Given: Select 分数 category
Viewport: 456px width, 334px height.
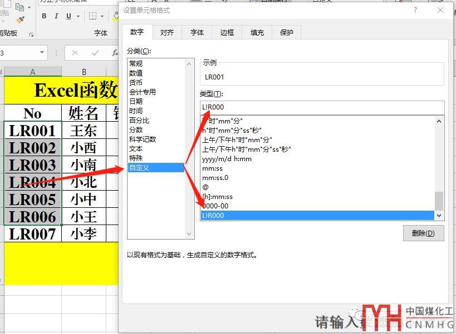Looking at the screenshot, I should pyautogui.click(x=156, y=129).
